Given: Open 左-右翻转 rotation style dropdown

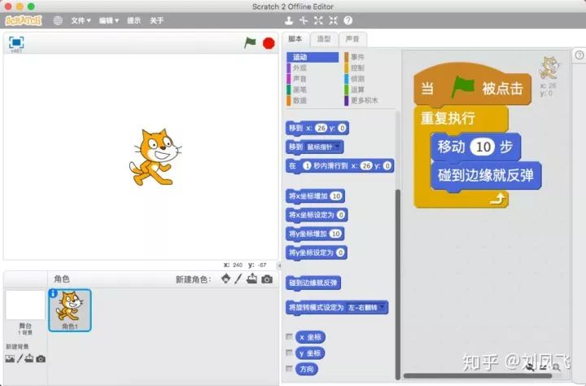Looking at the screenshot, I should coord(366,308).
